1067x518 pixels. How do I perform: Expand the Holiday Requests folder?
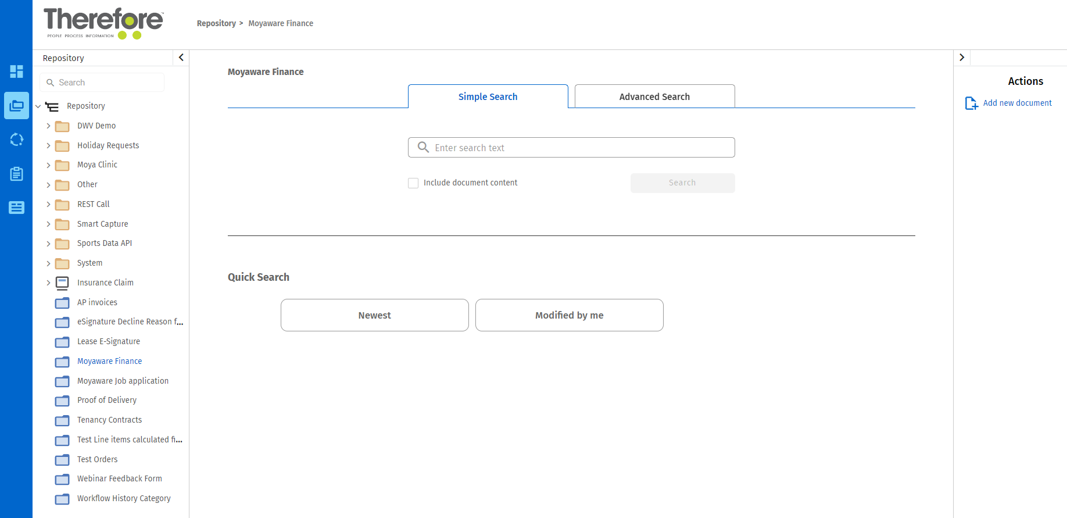[x=48, y=145]
